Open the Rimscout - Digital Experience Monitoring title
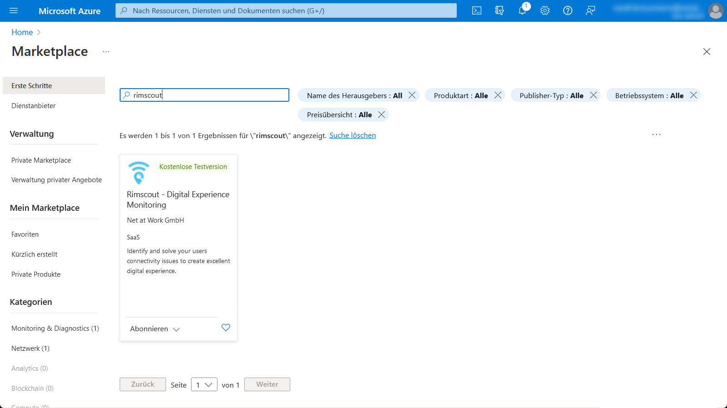727x408 pixels. (178, 199)
